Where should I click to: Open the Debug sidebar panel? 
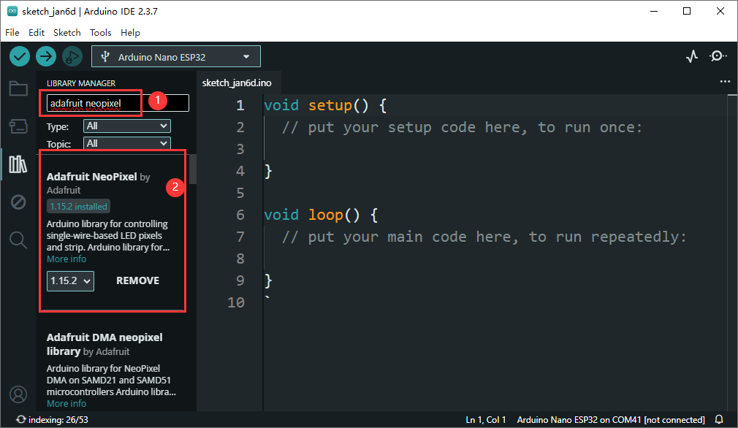tap(18, 202)
